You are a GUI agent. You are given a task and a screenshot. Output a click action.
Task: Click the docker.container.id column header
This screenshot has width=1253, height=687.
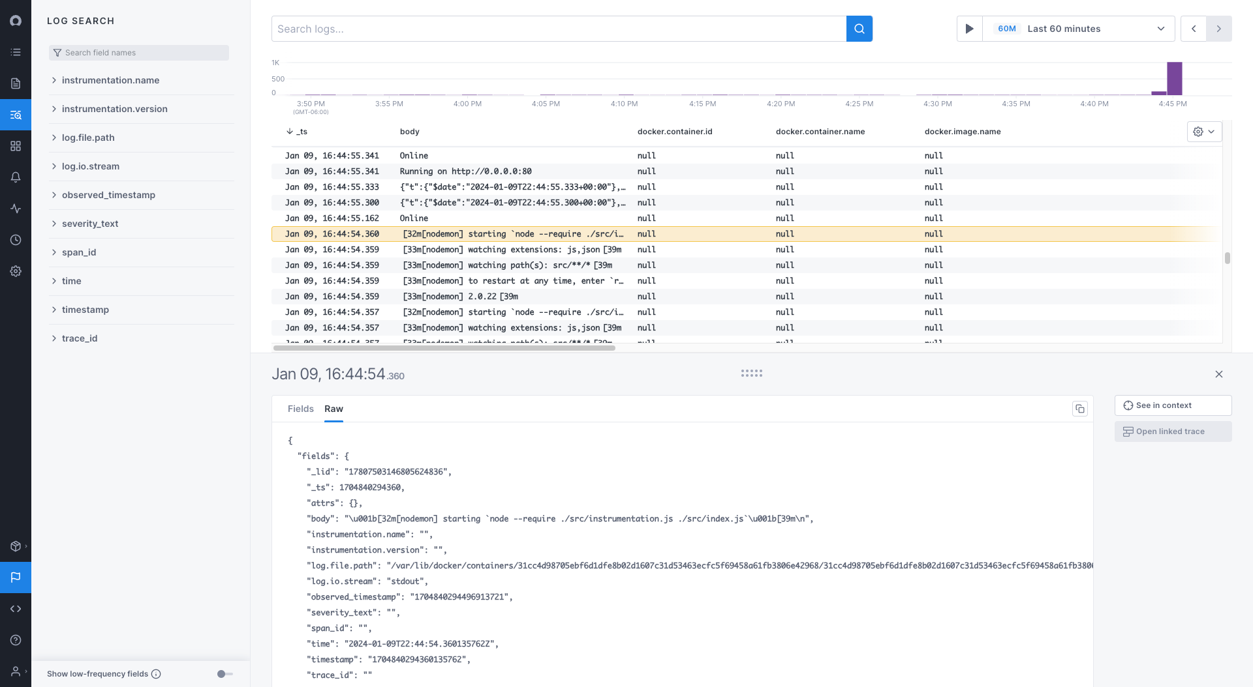[675, 132]
